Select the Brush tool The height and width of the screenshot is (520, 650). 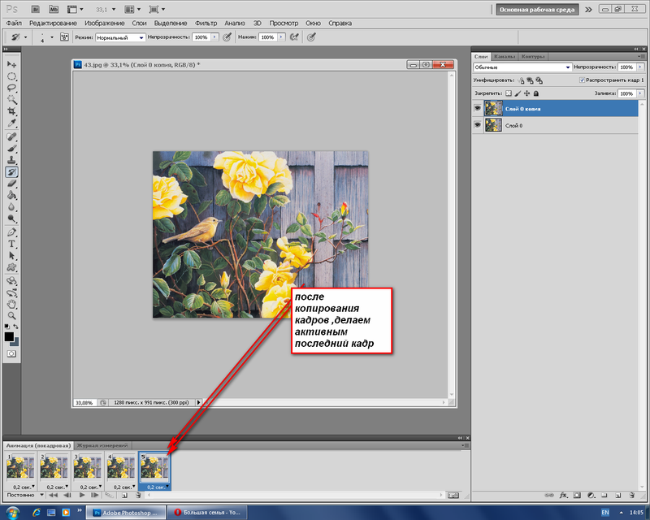(11, 149)
